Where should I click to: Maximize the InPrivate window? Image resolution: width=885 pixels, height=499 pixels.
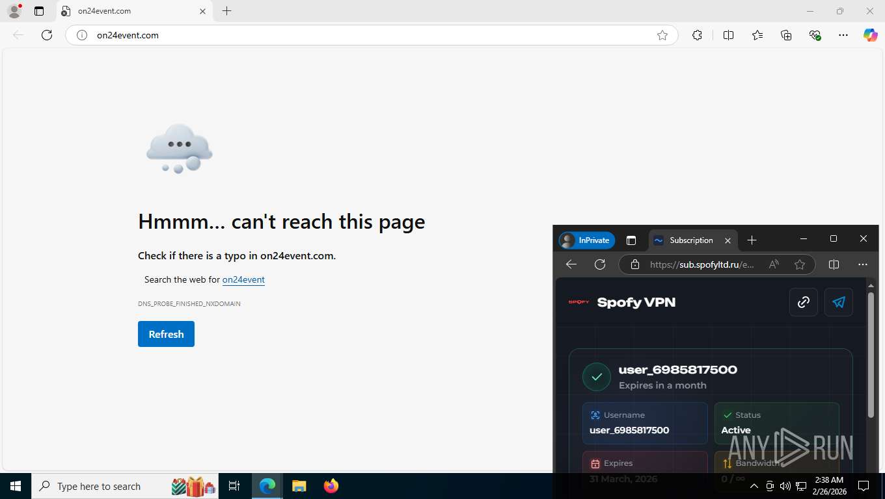tap(834, 239)
